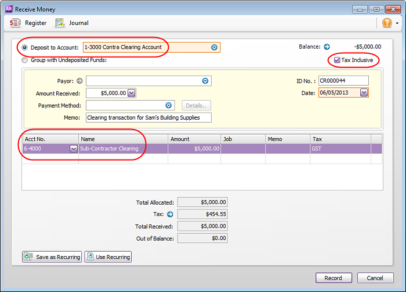406x292 pixels.
Task: Click the Job cell in 6-4000 row
Action: click(x=243, y=149)
